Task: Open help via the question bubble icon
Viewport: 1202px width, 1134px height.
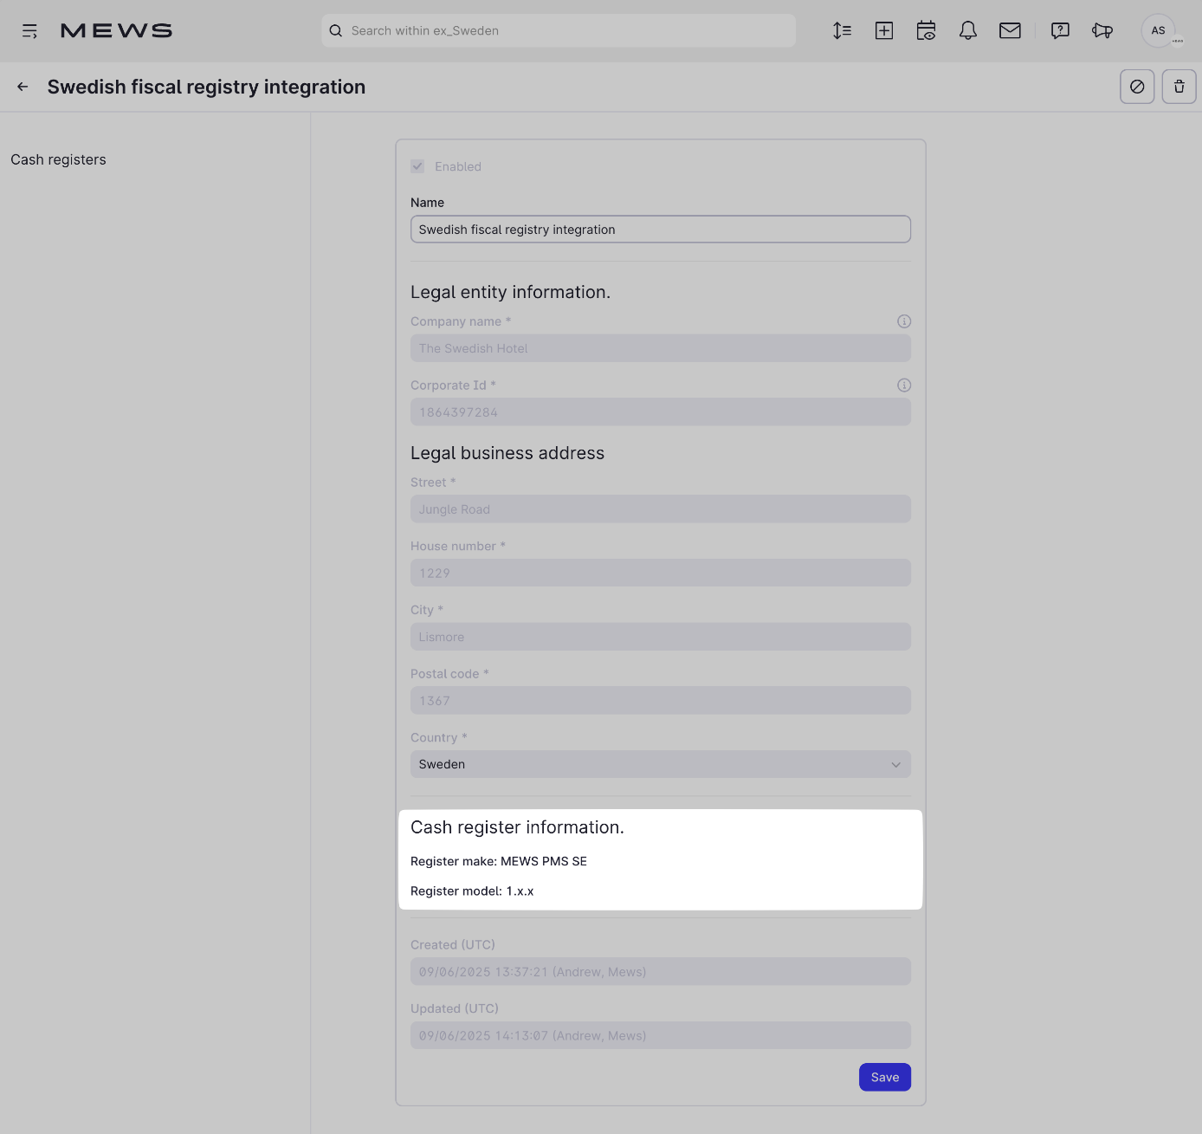Action: 1059,30
